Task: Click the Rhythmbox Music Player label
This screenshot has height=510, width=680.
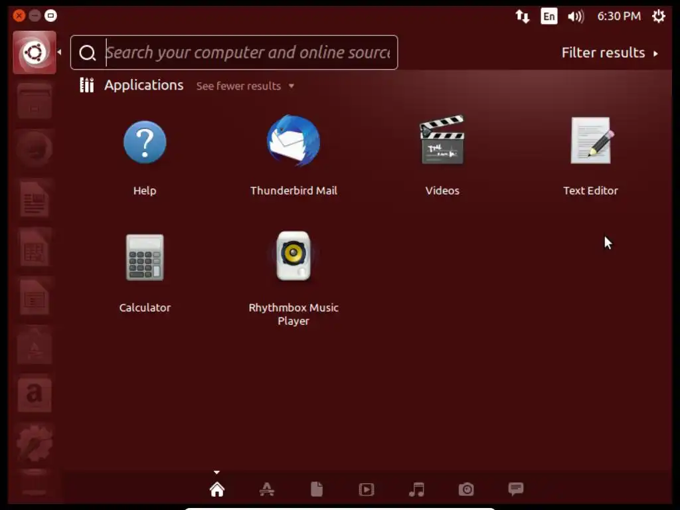Action: coord(294,314)
